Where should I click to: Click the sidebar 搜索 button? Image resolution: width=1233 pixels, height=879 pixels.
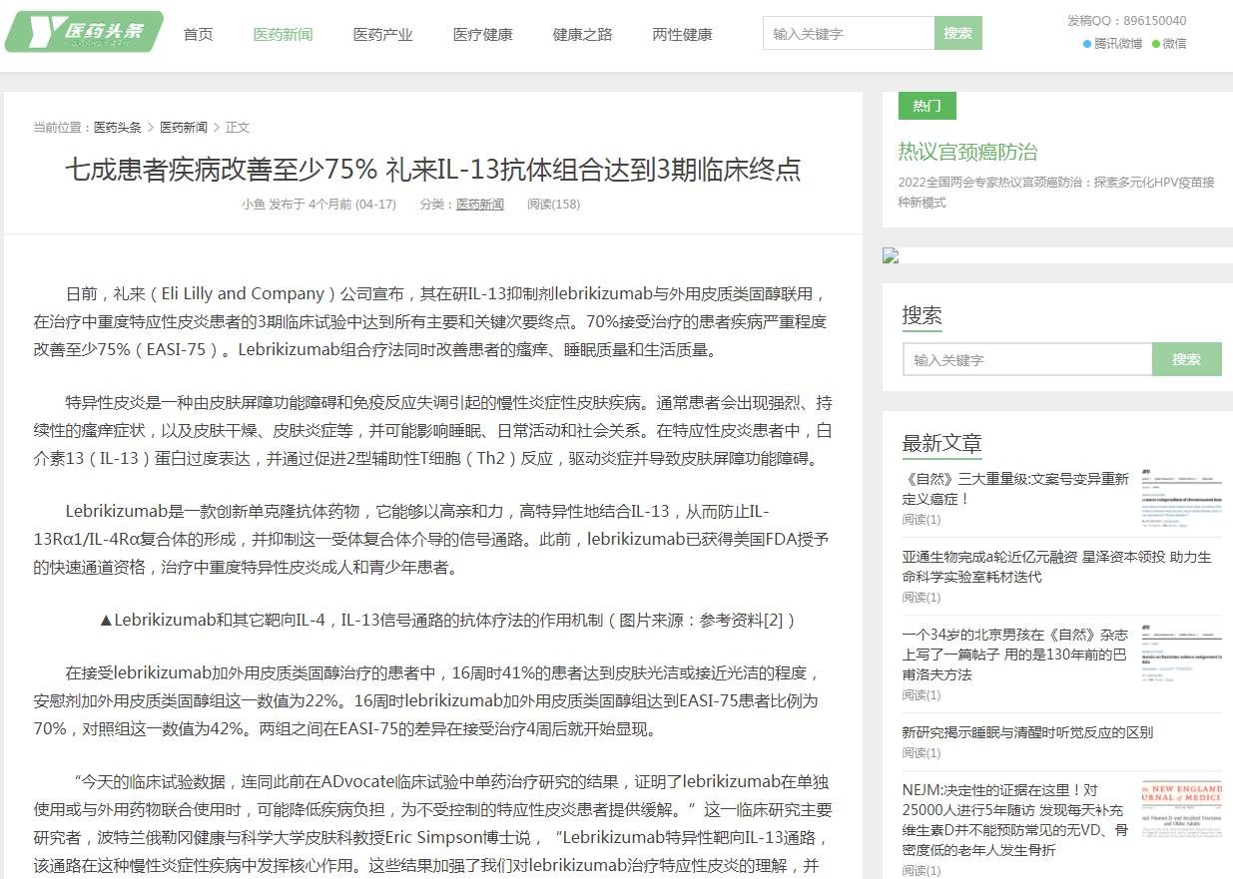tap(1187, 359)
